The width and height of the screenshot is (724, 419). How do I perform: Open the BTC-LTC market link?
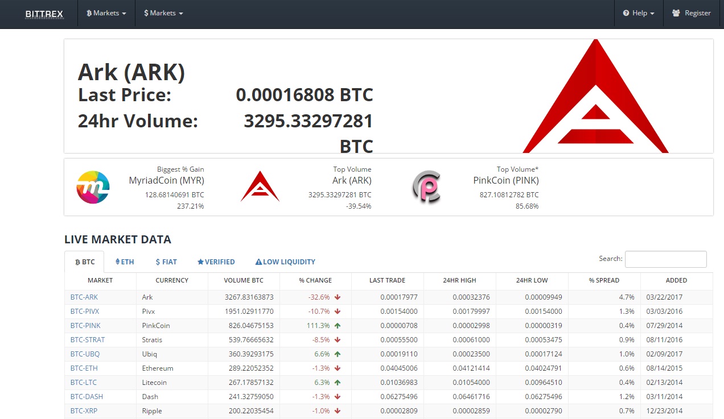click(84, 383)
